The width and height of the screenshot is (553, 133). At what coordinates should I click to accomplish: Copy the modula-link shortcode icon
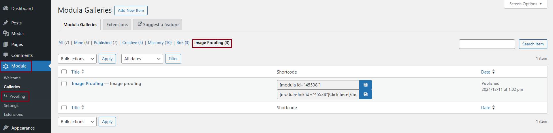(365, 94)
